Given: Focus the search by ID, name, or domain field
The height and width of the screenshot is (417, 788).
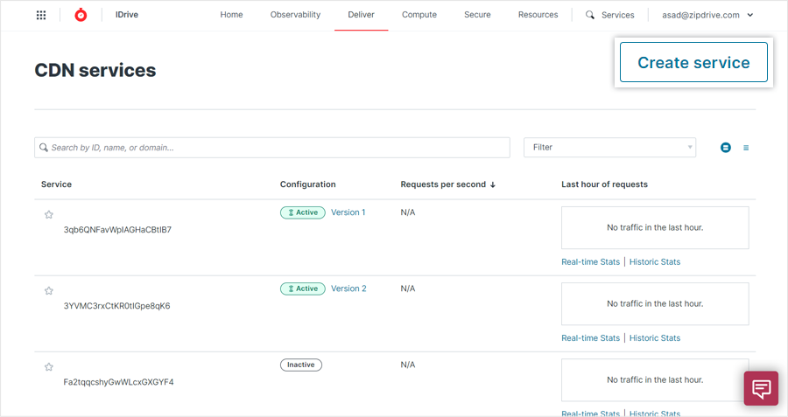Looking at the screenshot, I should pyautogui.click(x=272, y=148).
